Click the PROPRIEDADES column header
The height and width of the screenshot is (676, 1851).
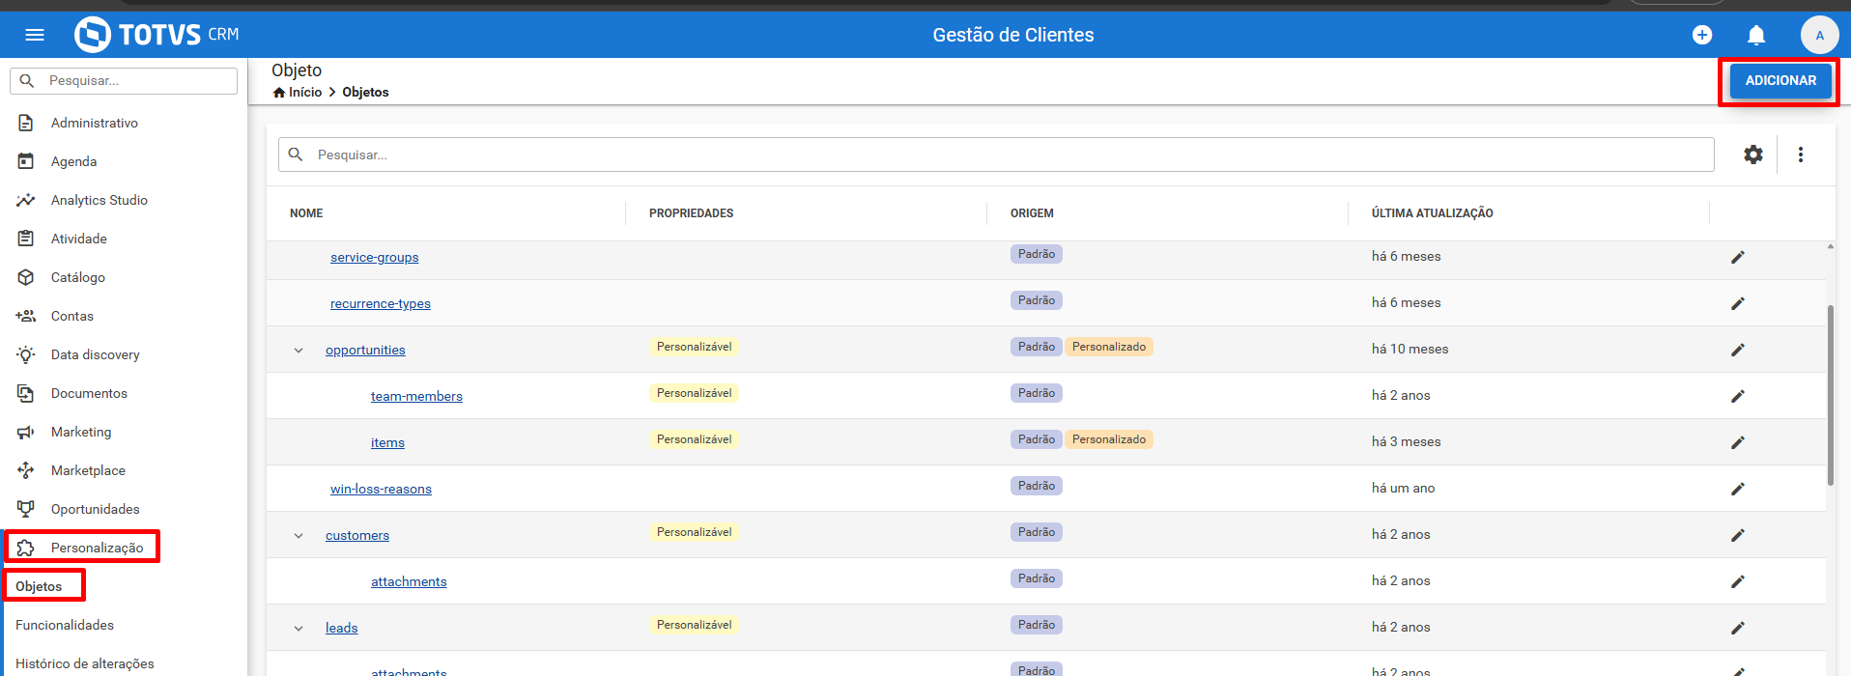[x=691, y=213]
